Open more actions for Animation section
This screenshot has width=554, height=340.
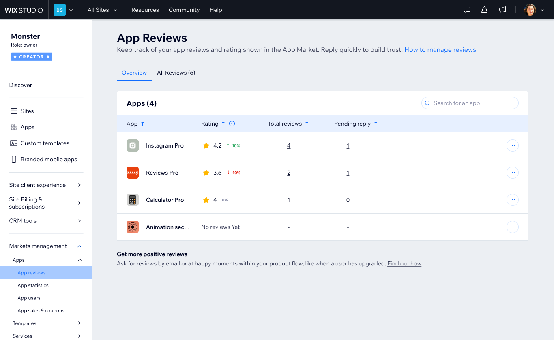(x=513, y=227)
